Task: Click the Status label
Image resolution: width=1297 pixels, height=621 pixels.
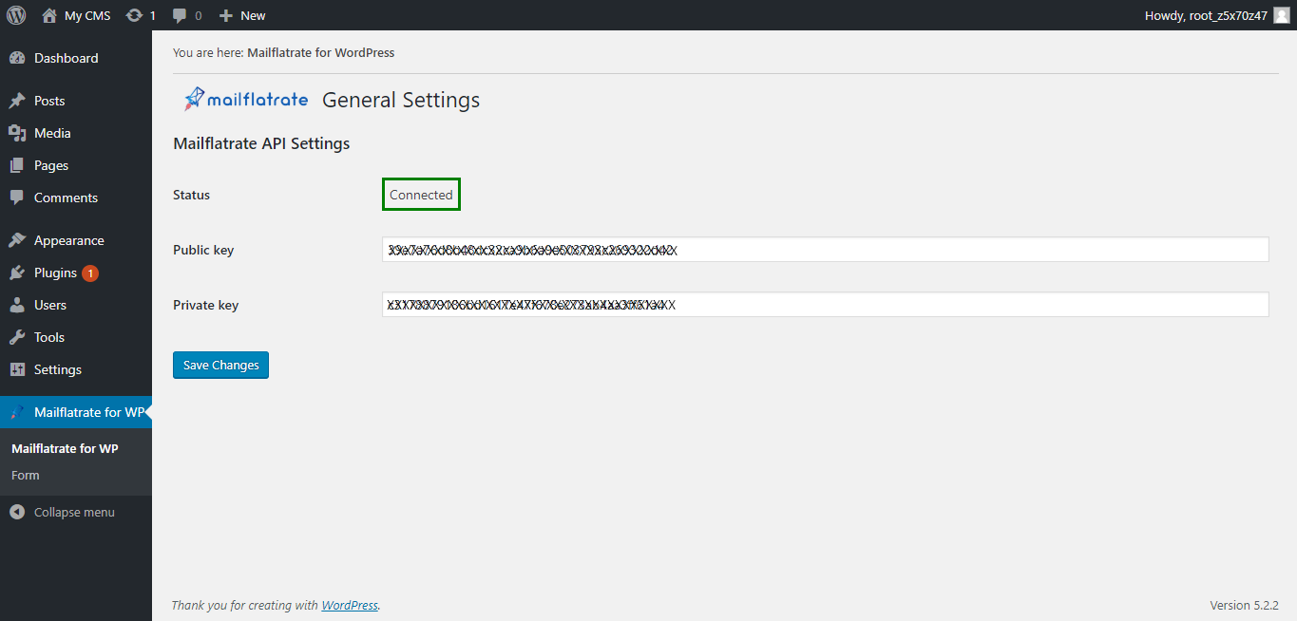Action: 191,195
